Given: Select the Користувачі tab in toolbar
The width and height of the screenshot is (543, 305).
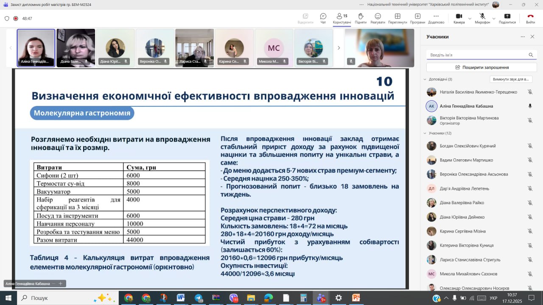Looking at the screenshot, I should (x=341, y=18).
